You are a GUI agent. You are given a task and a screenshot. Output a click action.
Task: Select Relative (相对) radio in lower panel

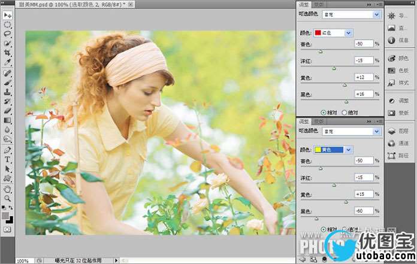click(x=324, y=229)
